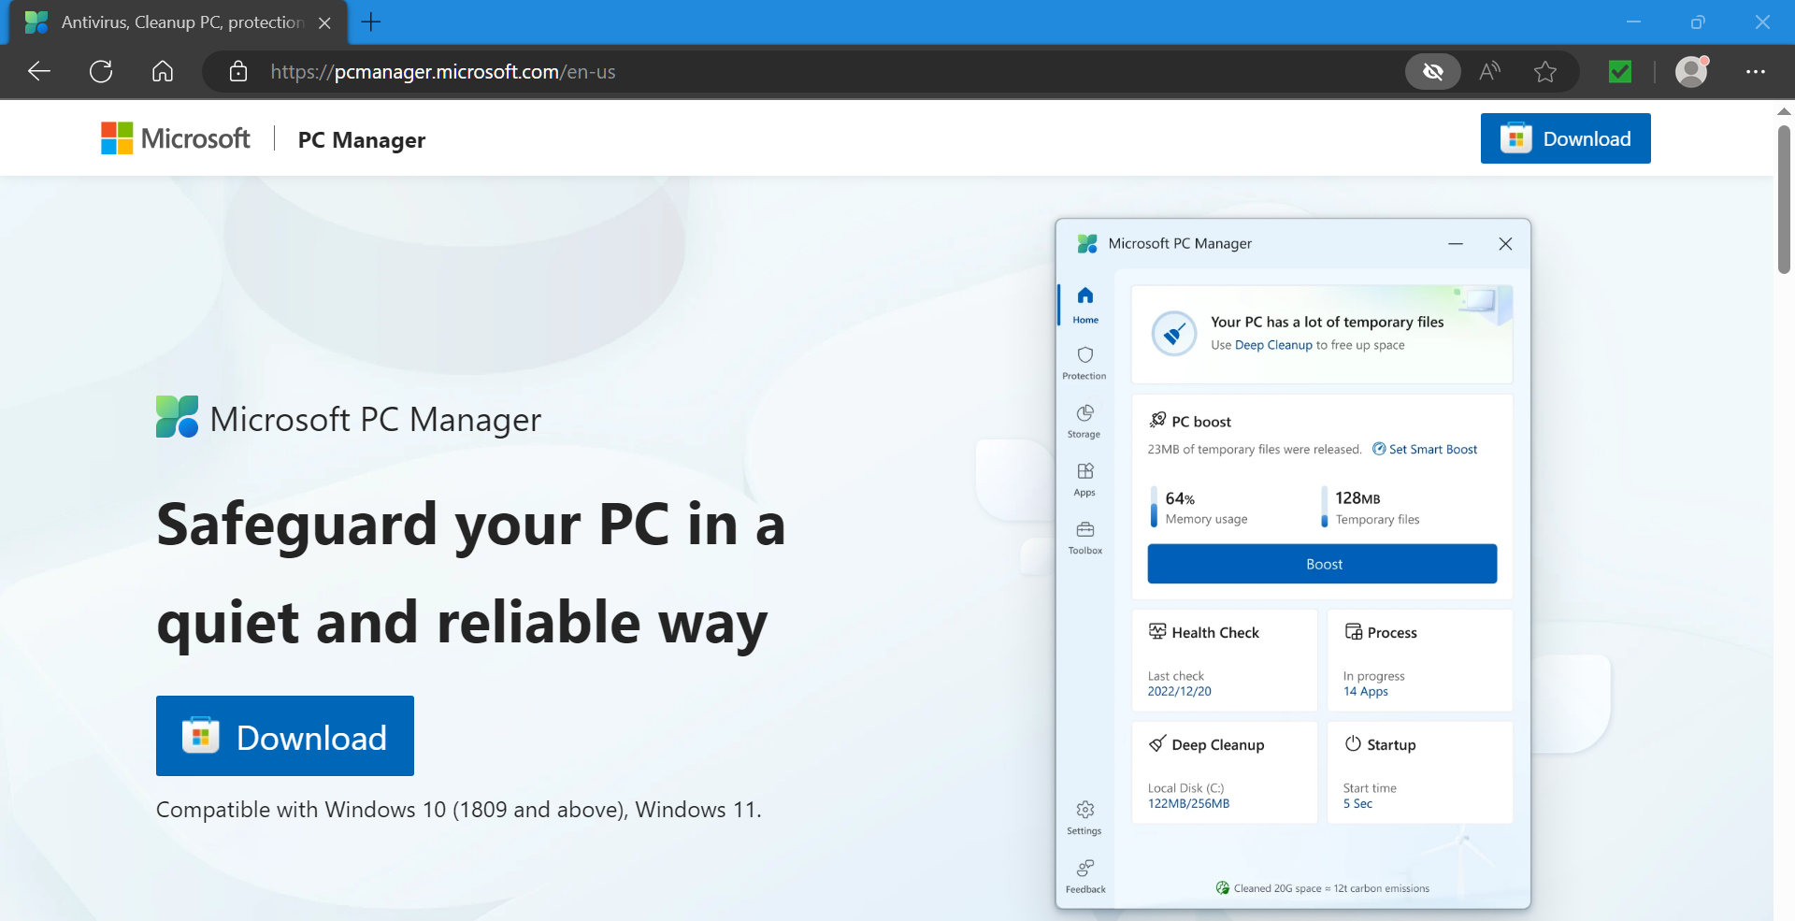Viewport: 1795px width, 921px height.
Task: Click the "Safeguard your PC" headline
Action: 471,572
